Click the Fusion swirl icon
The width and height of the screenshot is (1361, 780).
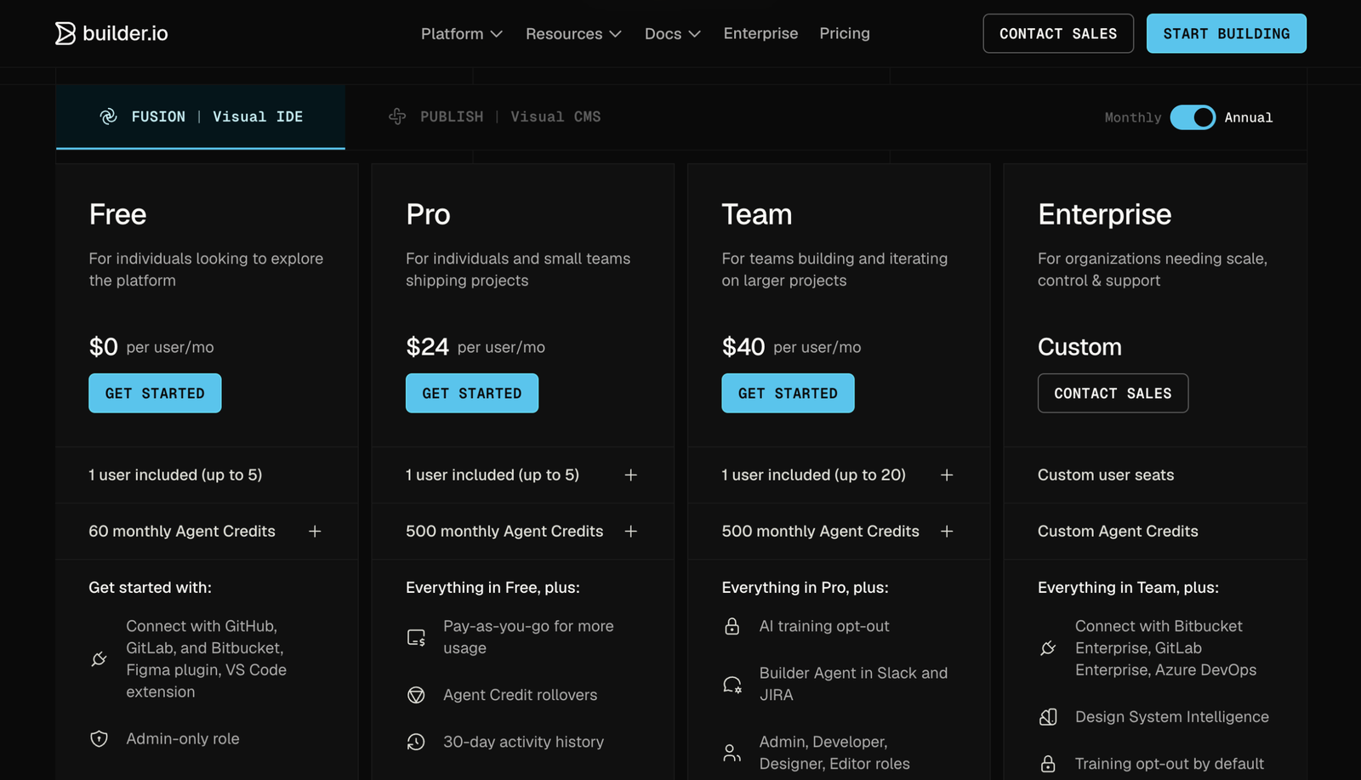coord(108,117)
